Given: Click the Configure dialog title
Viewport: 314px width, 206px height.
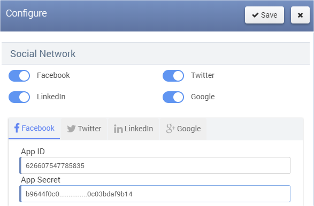Looking at the screenshot, I should pyautogui.click(x=26, y=13).
